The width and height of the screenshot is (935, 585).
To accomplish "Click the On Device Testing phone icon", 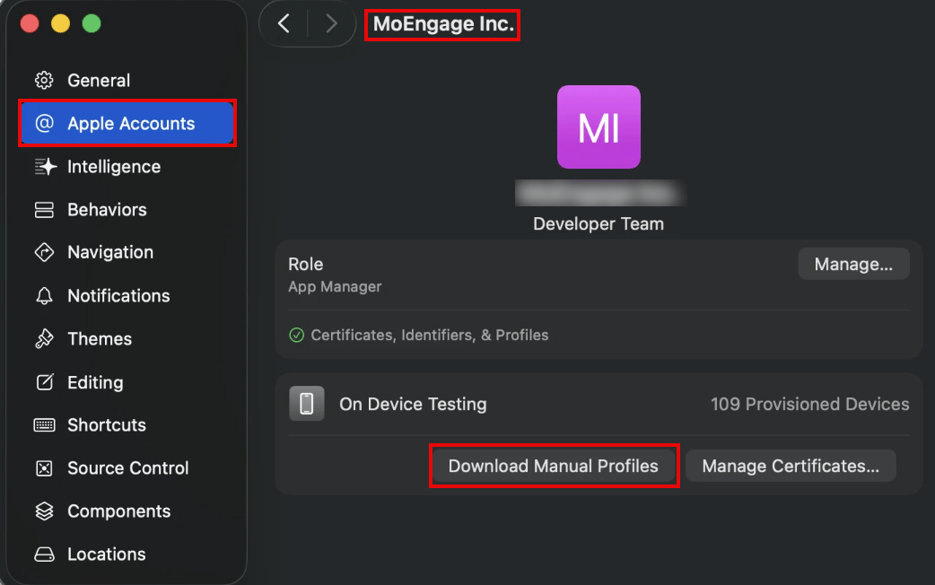I will point(307,404).
